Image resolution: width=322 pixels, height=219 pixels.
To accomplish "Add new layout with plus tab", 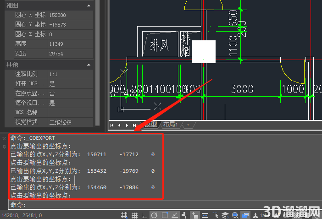I will (x=188, y=125).
